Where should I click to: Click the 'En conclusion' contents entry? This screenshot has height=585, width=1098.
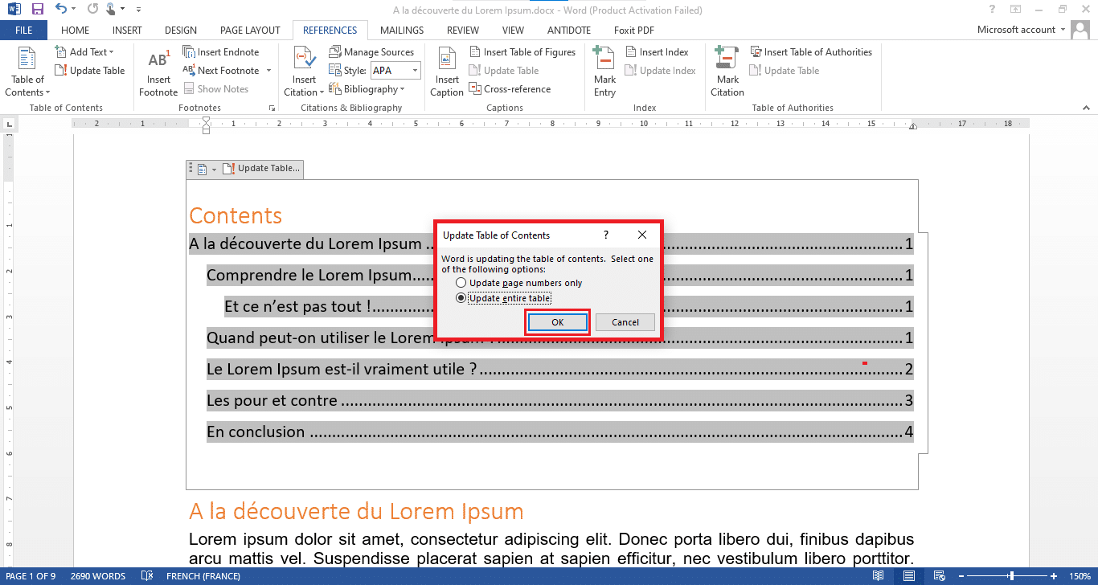coord(560,432)
